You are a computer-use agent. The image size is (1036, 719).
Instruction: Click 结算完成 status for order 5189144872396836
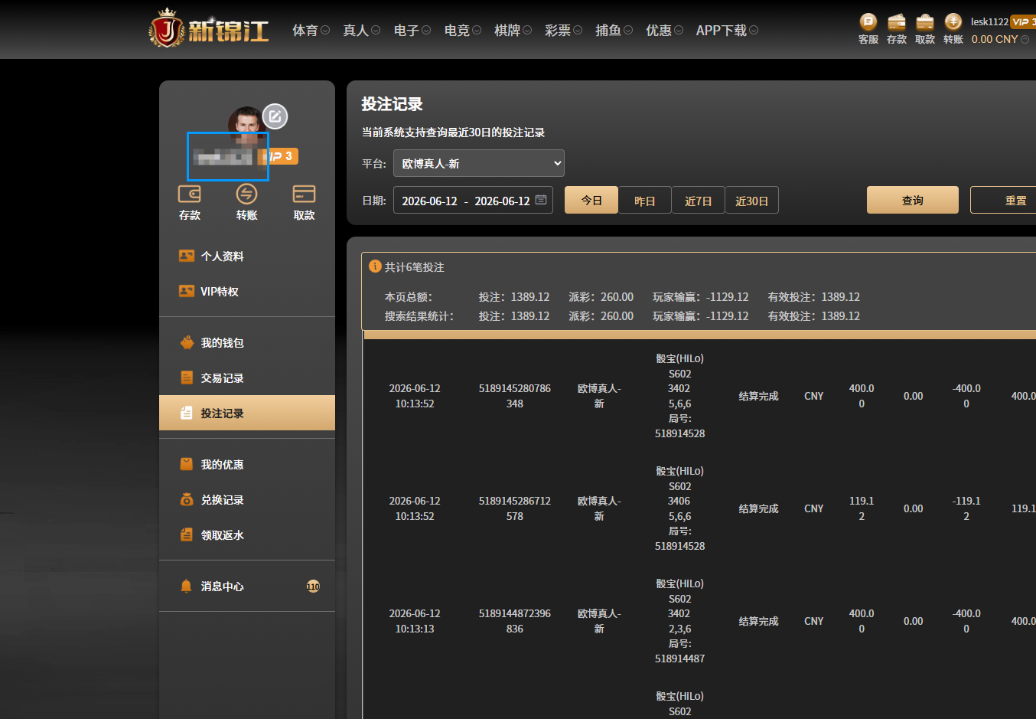click(x=758, y=621)
